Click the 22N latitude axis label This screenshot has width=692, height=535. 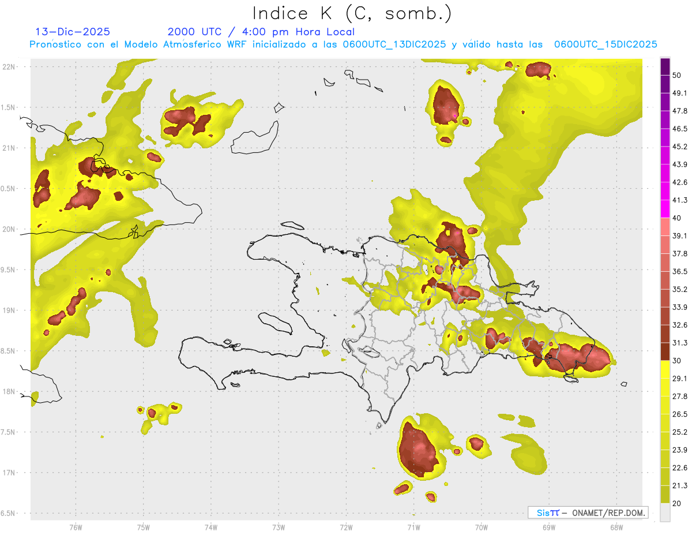point(9,66)
